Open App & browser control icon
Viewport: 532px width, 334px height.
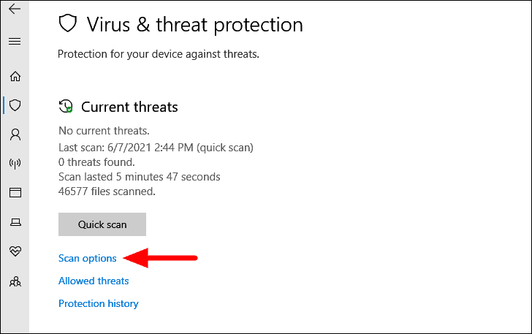15,193
